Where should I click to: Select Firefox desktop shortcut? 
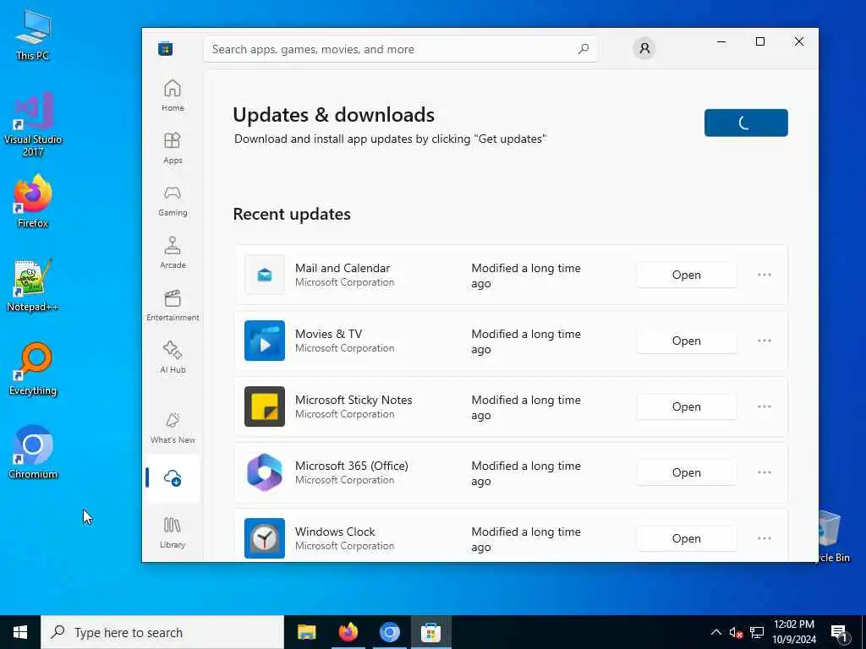pyautogui.click(x=33, y=201)
